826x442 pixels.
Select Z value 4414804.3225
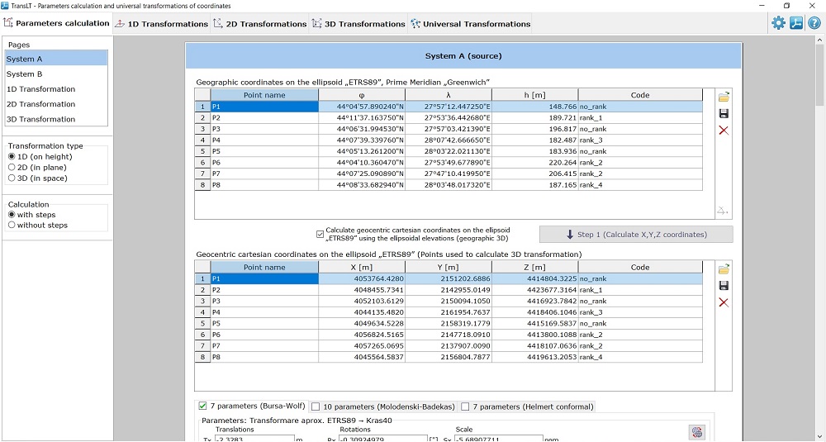[535, 278]
